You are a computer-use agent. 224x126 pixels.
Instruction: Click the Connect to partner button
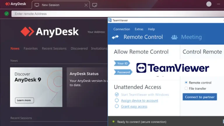pos(200,97)
